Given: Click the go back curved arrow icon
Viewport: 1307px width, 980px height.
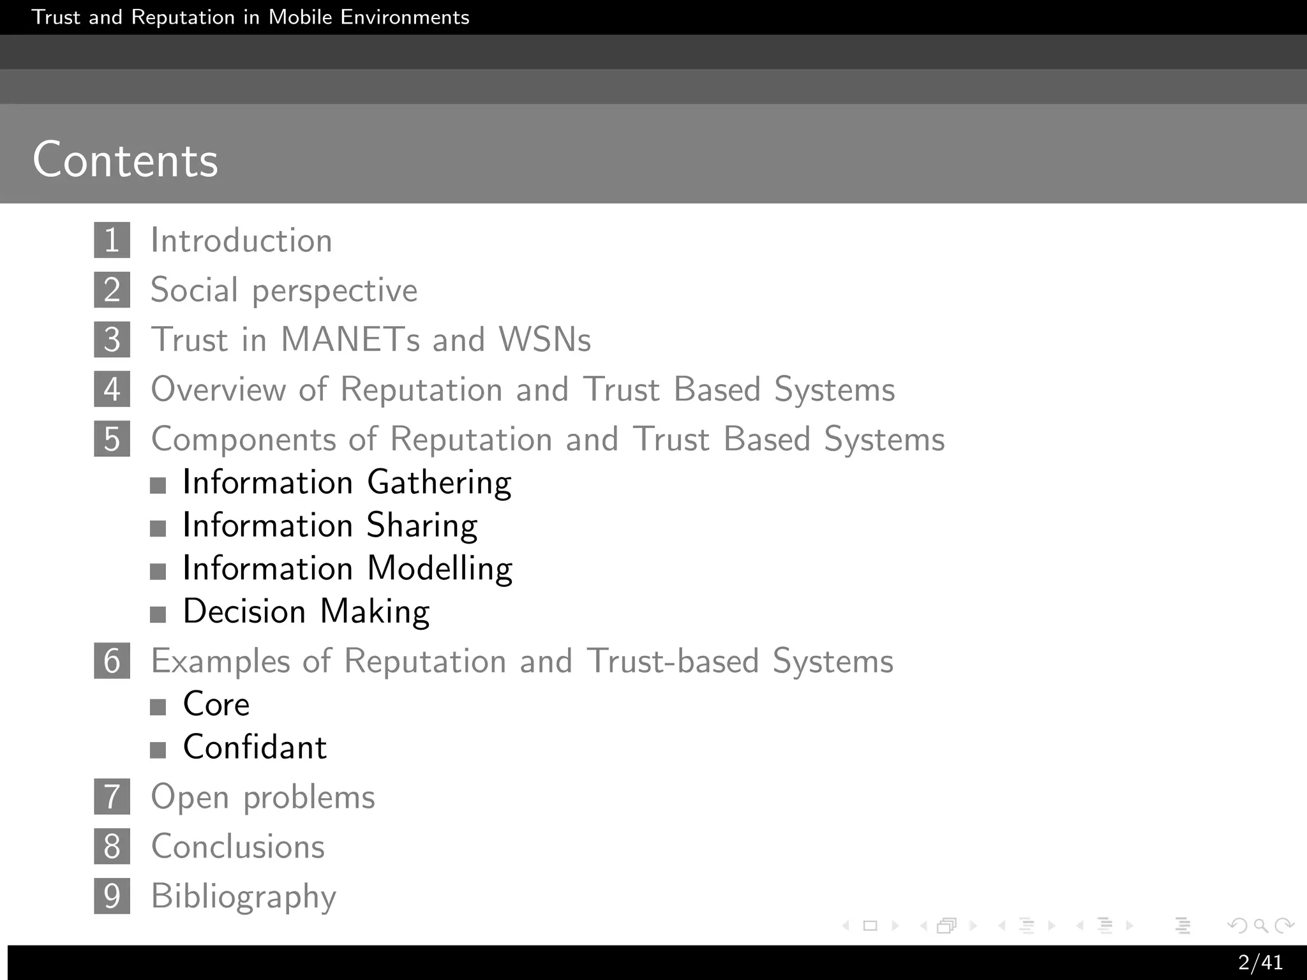Looking at the screenshot, I should pyautogui.click(x=1238, y=925).
